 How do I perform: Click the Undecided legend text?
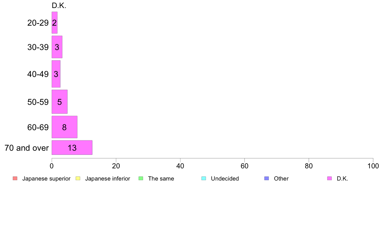(x=225, y=179)
